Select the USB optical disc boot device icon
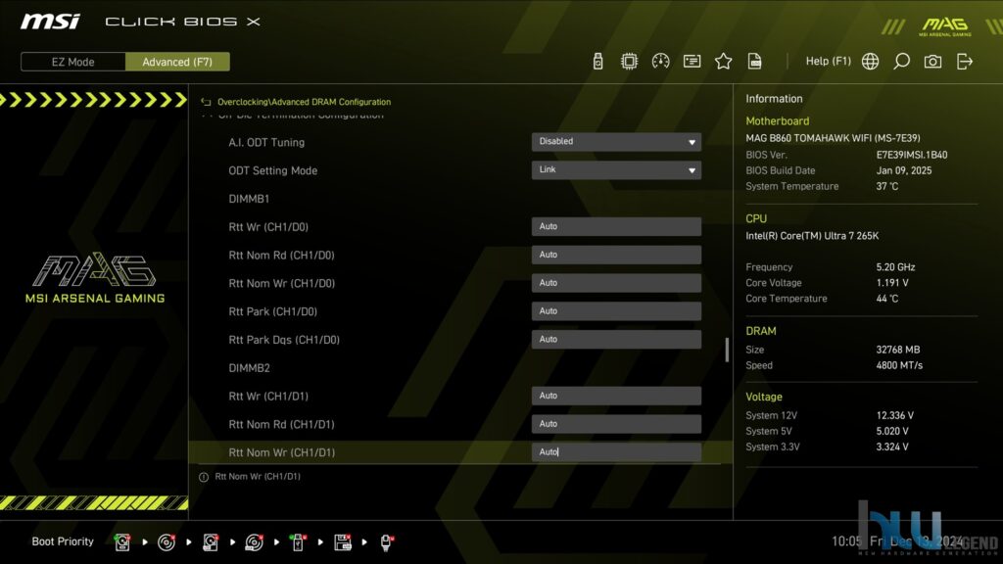The height and width of the screenshot is (564, 1003). (x=254, y=542)
